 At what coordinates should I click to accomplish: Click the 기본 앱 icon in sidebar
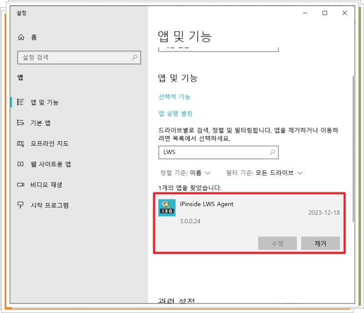pos(20,123)
